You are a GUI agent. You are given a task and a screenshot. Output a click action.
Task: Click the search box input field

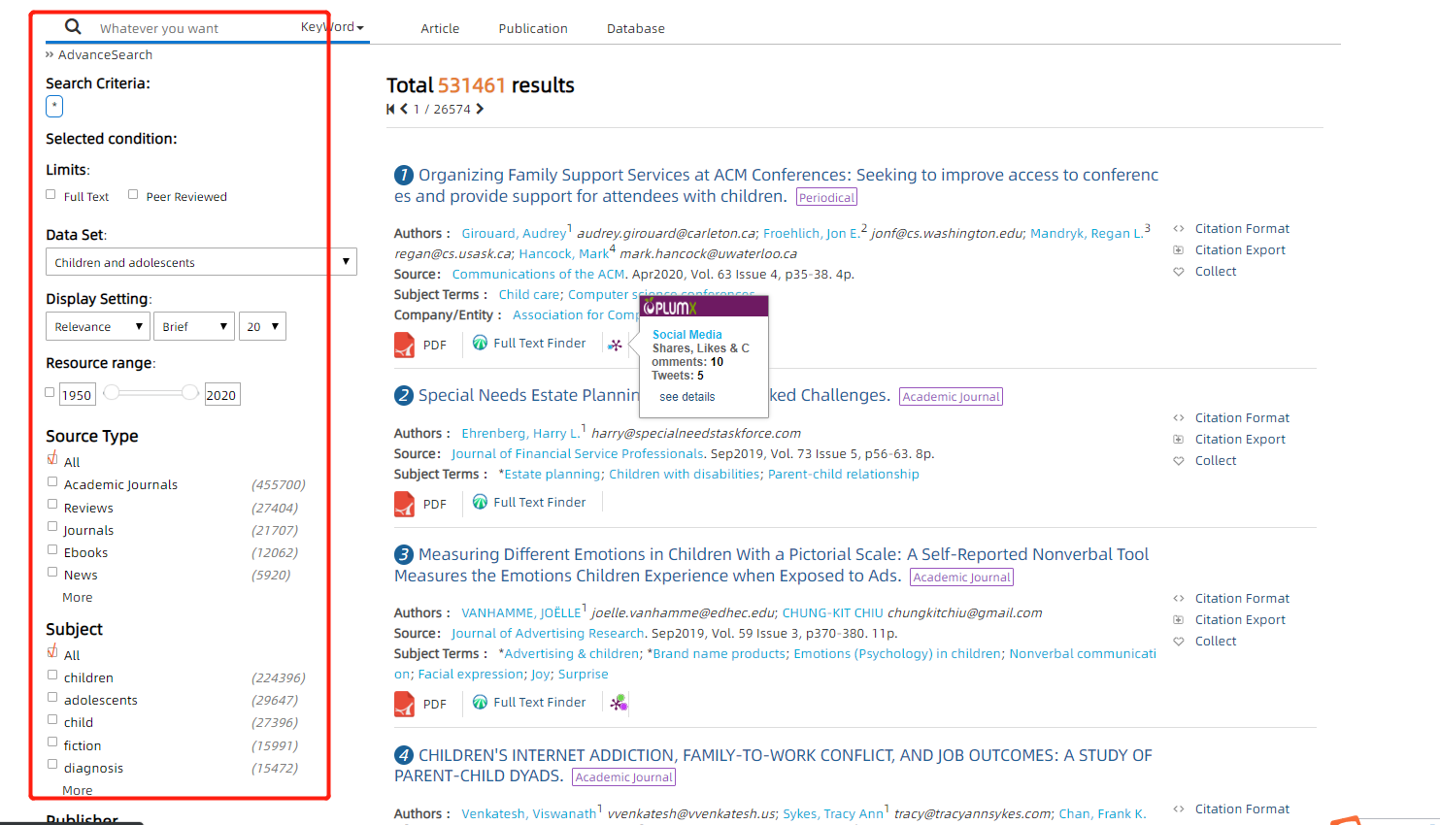tap(194, 28)
